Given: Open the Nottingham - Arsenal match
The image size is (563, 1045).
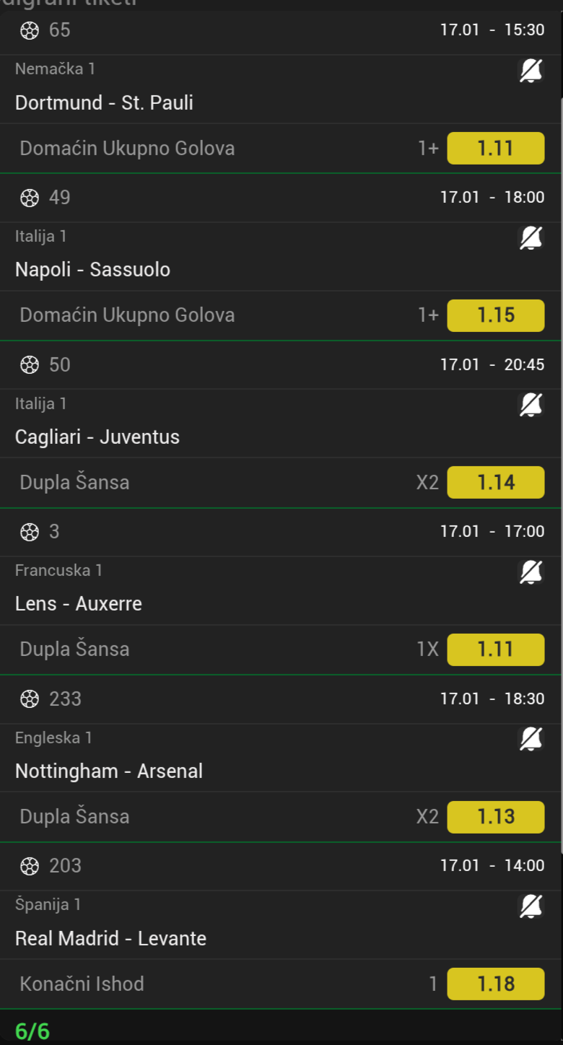Looking at the screenshot, I should coord(109,771).
